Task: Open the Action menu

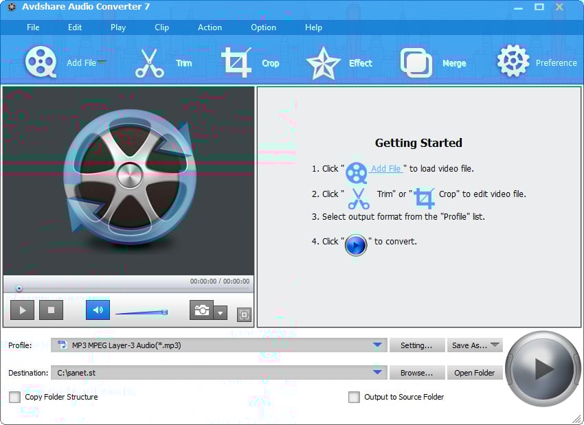Action: tap(210, 27)
